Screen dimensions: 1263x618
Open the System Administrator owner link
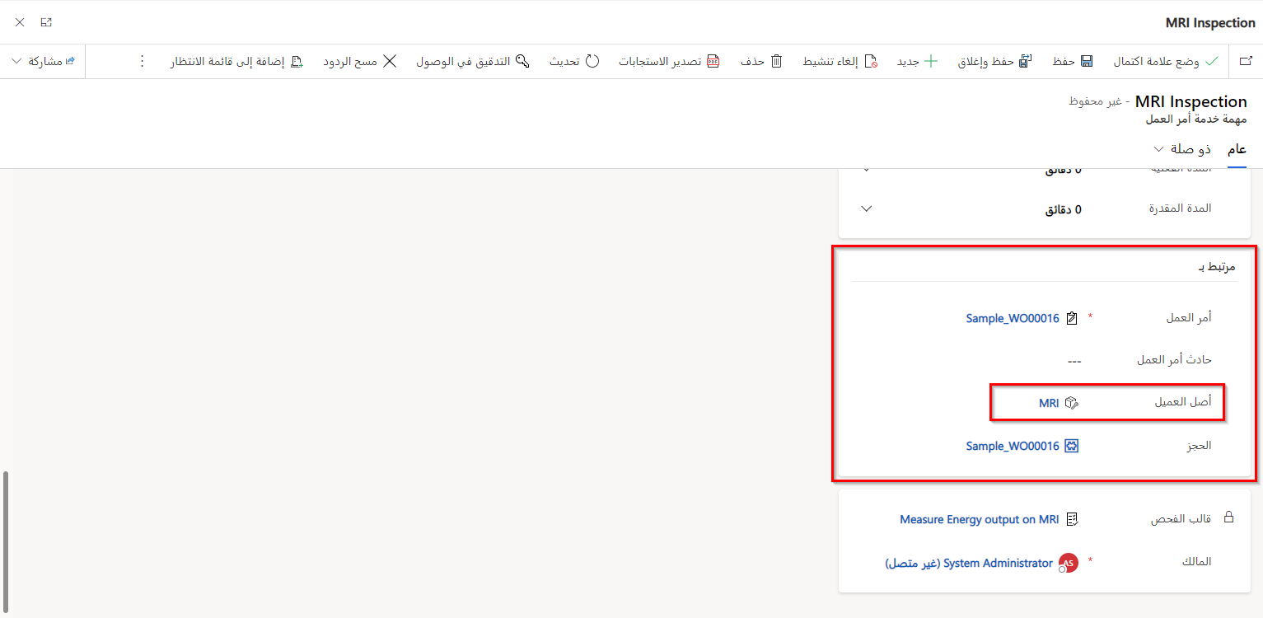coord(969,564)
